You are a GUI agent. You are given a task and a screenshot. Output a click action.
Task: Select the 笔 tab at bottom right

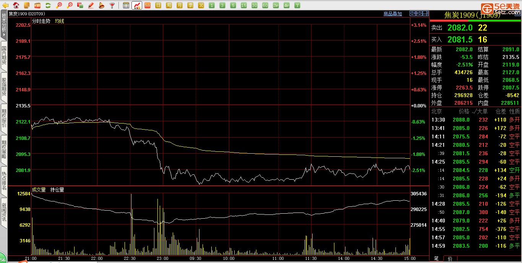pyautogui.click(x=436, y=259)
